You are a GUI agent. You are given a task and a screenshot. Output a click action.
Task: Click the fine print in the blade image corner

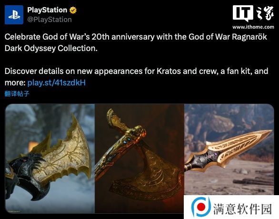pos(14,211)
